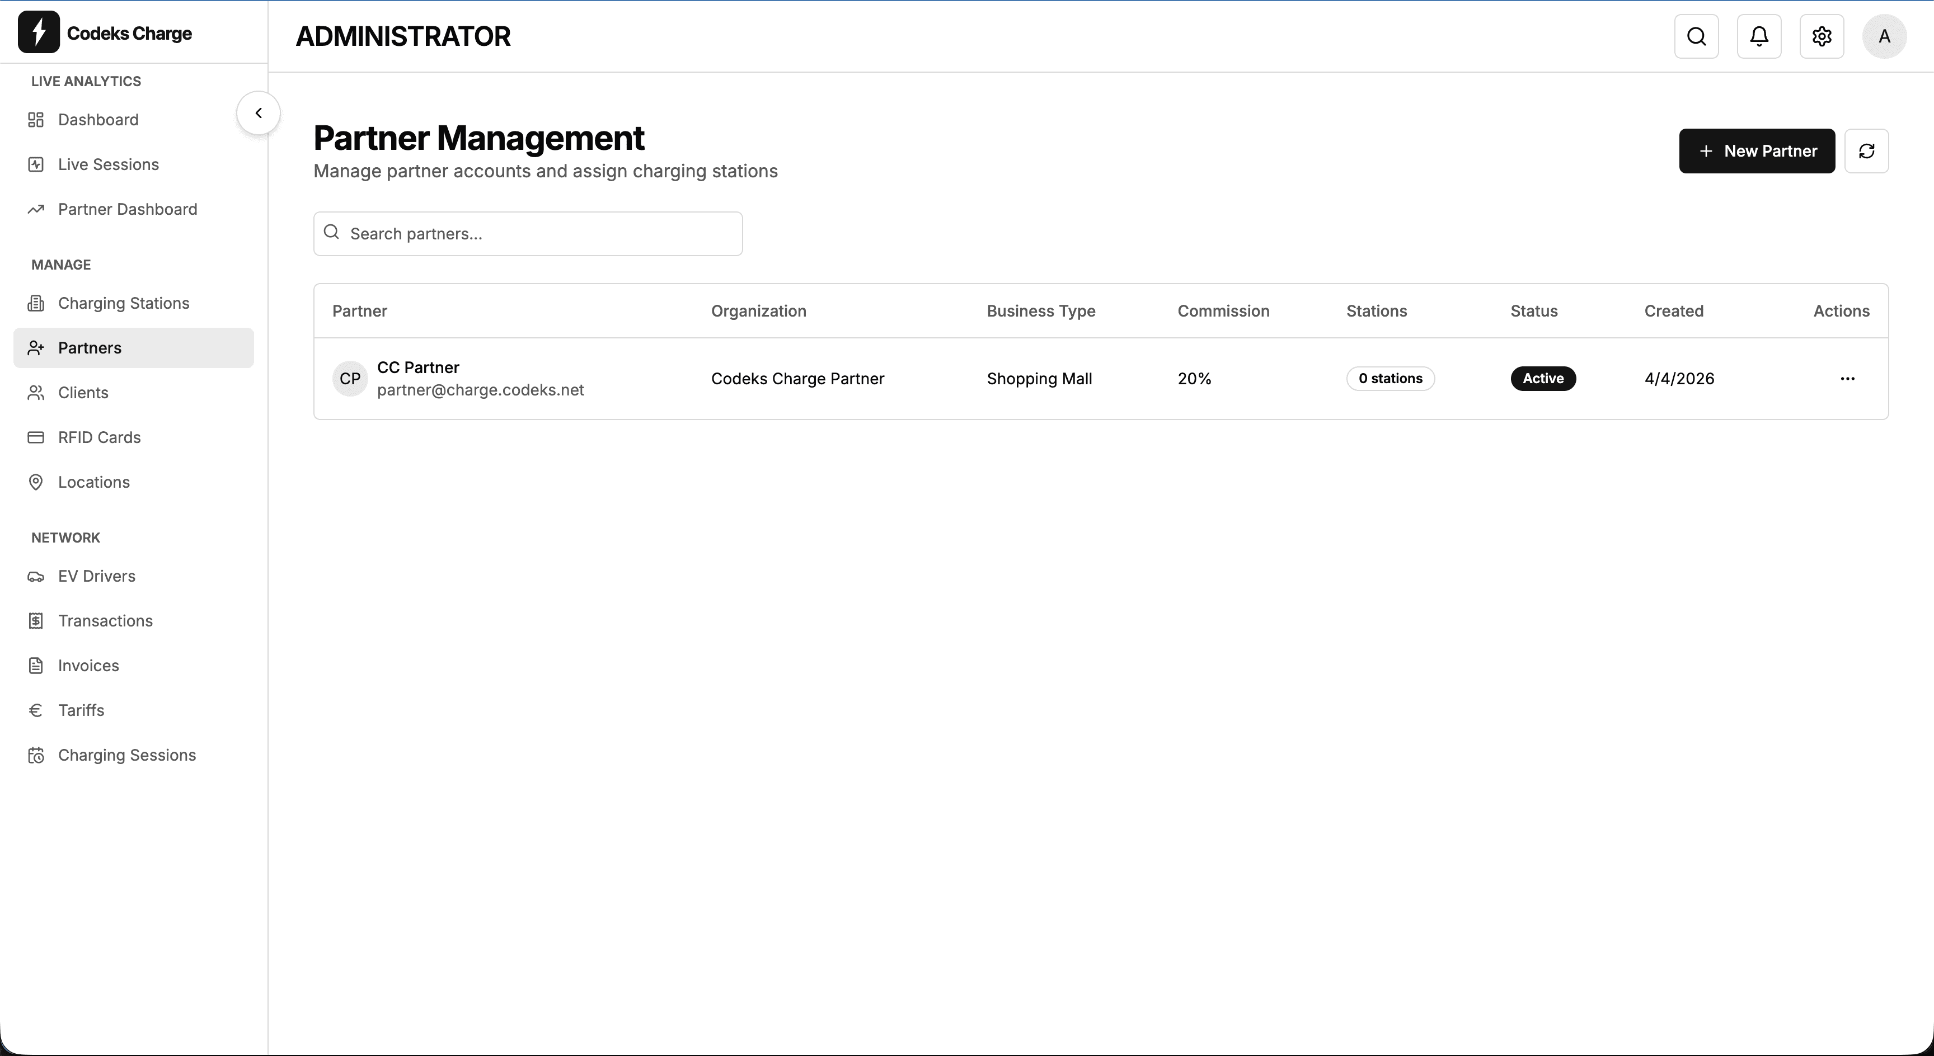Navigate to the Tariffs section
This screenshot has width=1934, height=1056.
pyautogui.click(x=82, y=710)
